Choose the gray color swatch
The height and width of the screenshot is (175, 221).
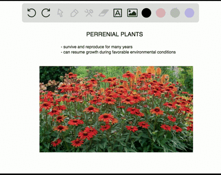[175, 13]
